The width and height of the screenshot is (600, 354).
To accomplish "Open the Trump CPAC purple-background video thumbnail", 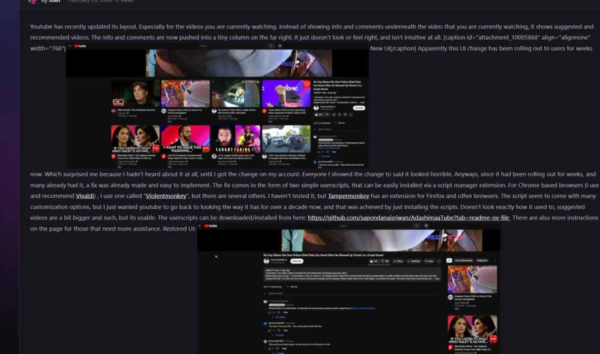I will tap(286, 94).
